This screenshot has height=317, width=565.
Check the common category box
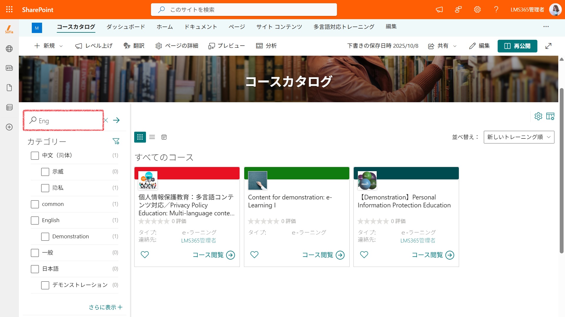(35, 204)
